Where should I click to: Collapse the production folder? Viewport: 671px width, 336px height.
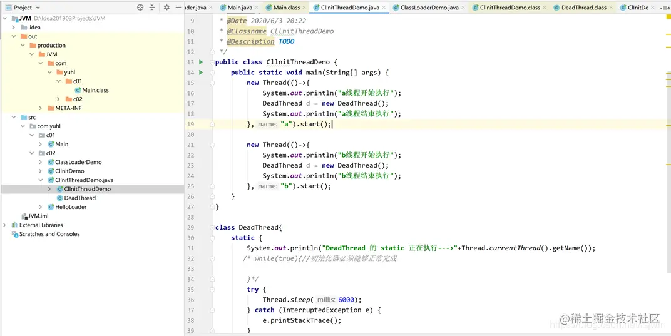tap(23, 46)
